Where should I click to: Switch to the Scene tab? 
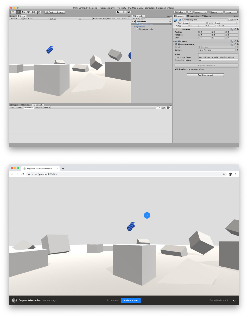(12, 16)
